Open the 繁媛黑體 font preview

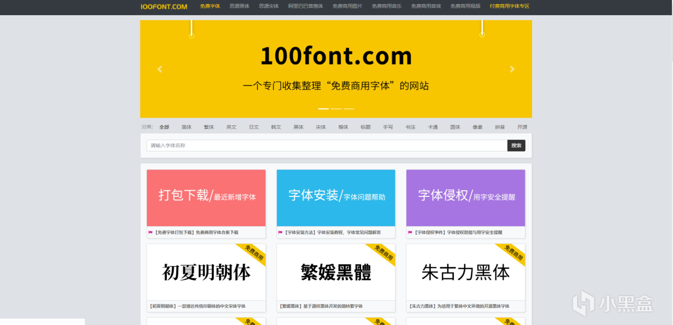[x=336, y=272]
